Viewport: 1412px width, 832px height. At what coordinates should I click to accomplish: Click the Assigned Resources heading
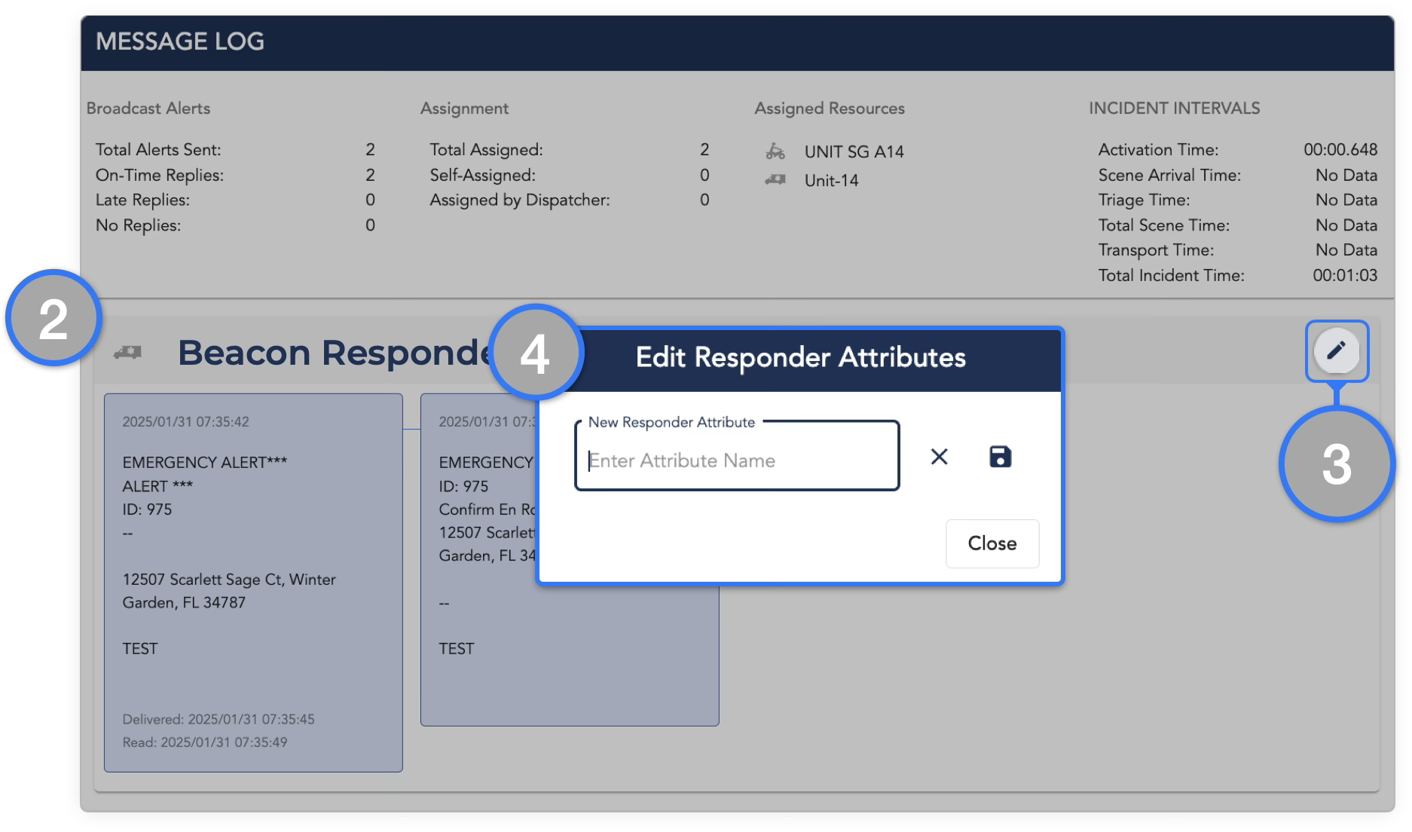(x=830, y=108)
